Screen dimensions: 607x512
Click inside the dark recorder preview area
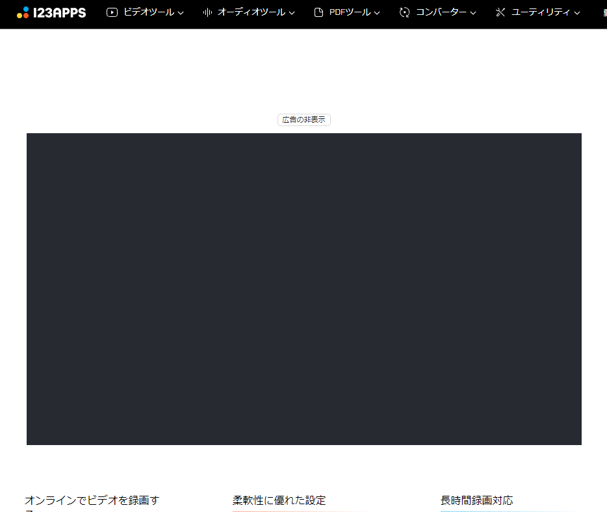tap(303, 289)
